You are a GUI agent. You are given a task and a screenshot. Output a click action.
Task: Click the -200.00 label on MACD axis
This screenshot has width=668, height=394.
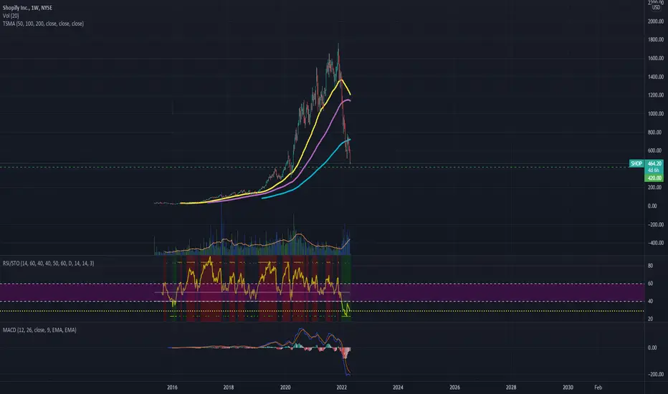click(x=655, y=375)
